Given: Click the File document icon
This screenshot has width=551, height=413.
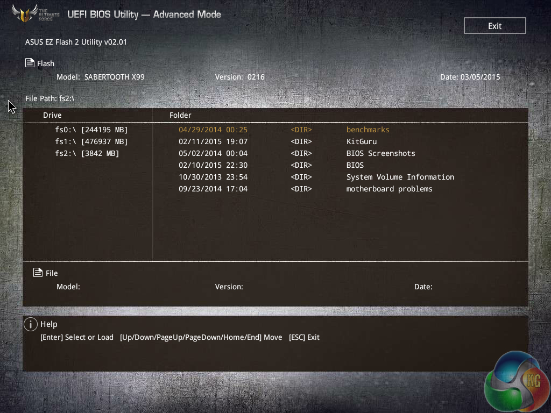Looking at the screenshot, I should [x=38, y=272].
